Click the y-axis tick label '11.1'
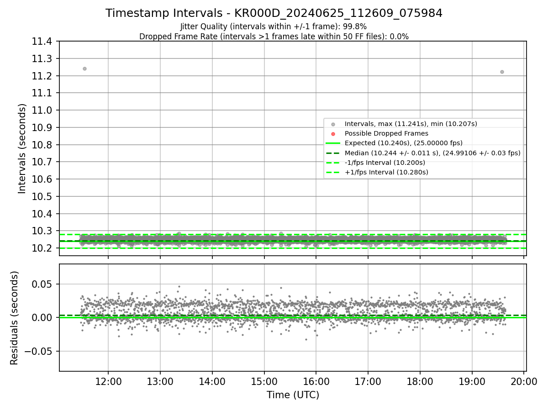This screenshot has width=548, height=411. click(x=42, y=93)
